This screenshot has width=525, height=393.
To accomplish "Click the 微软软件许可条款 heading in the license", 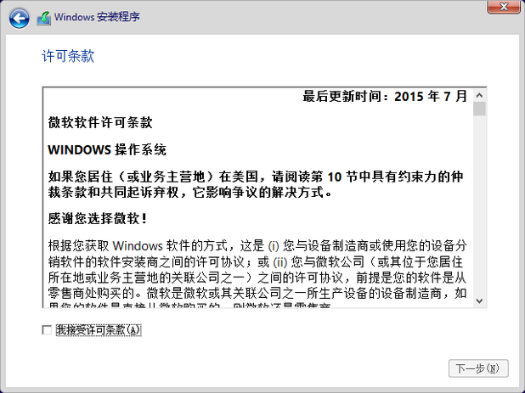I will 100,122.
